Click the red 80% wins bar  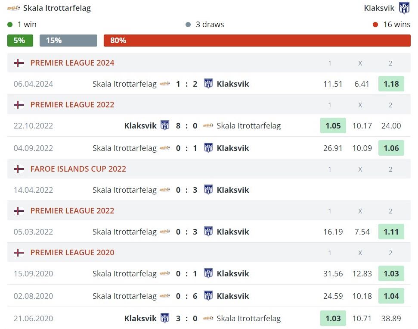point(257,41)
